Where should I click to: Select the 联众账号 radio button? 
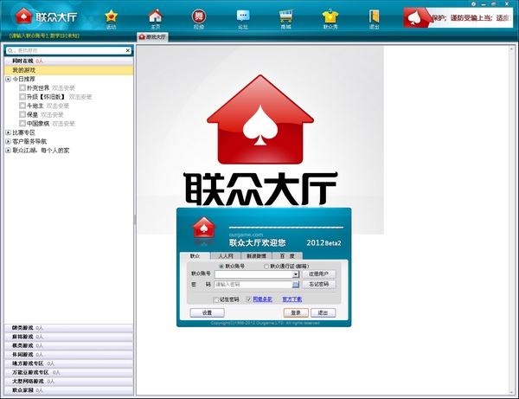coord(221,267)
